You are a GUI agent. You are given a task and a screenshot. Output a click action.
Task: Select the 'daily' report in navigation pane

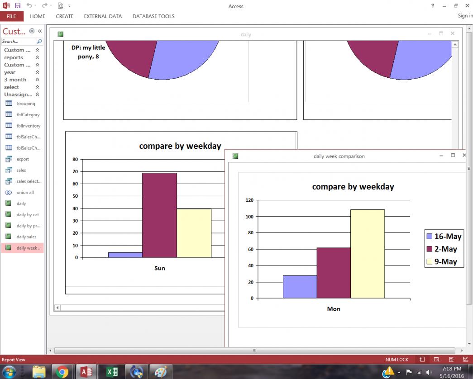click(23, 204)
